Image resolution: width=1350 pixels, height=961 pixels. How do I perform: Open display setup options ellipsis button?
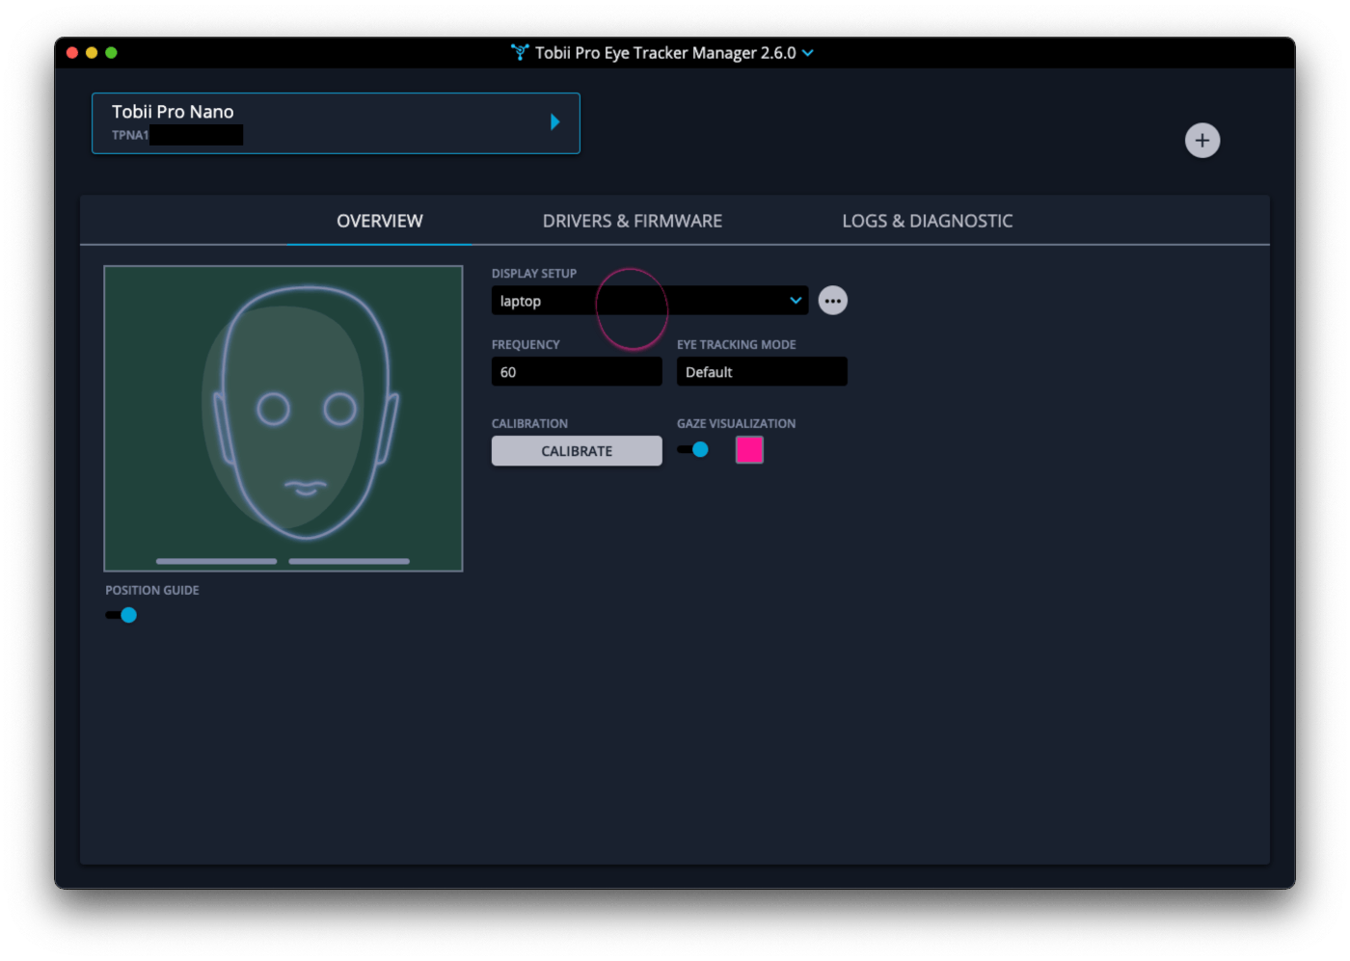point(832,301)
